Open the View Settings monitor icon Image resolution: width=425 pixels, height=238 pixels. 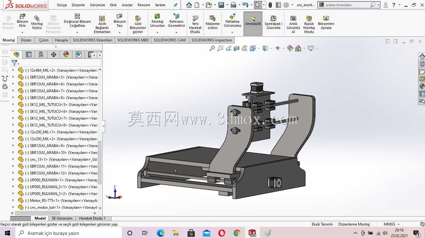coord(311,48)
